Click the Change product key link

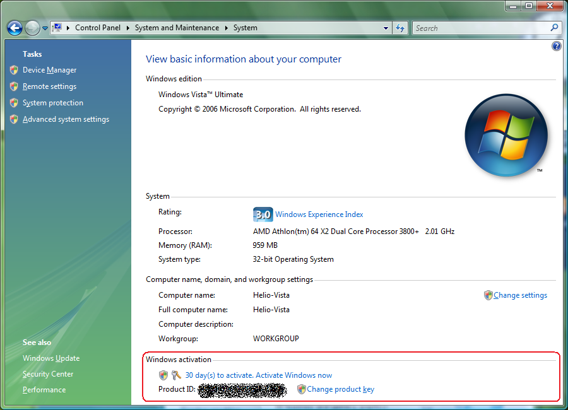point(341,389)
